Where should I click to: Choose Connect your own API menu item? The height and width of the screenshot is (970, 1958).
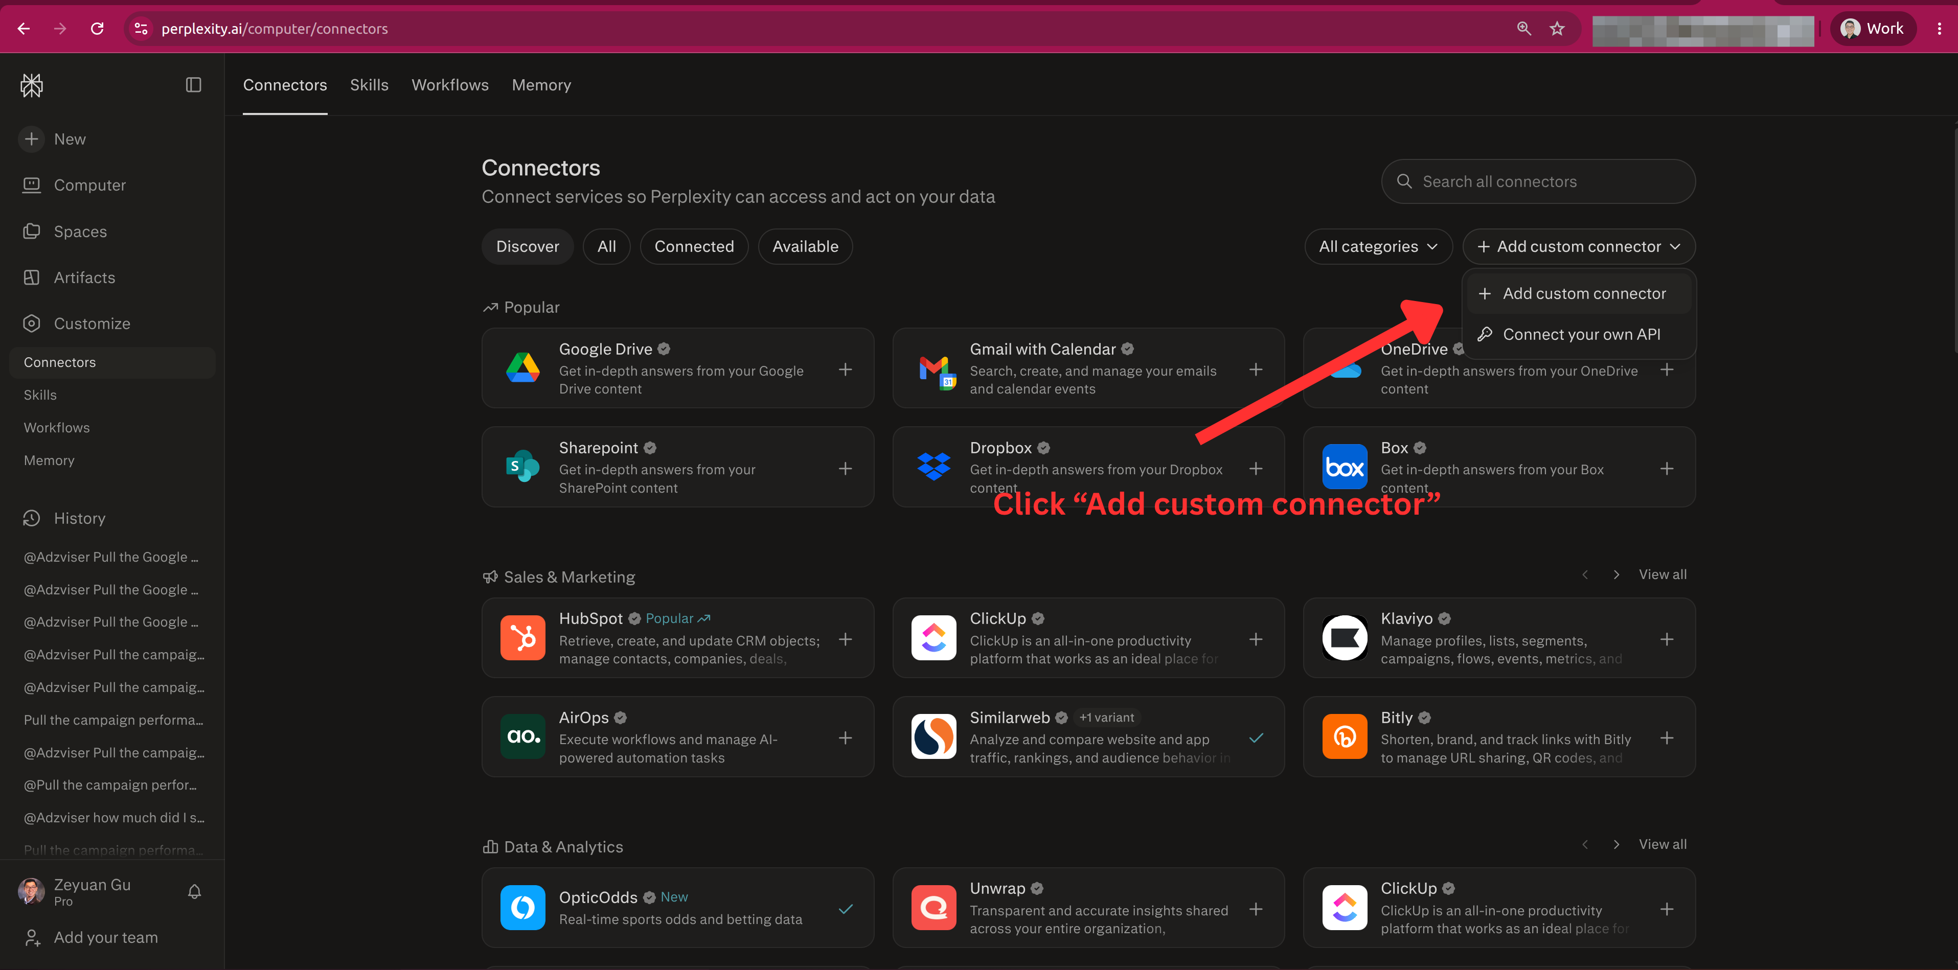pyautogui.click(x=1579, y=334)
